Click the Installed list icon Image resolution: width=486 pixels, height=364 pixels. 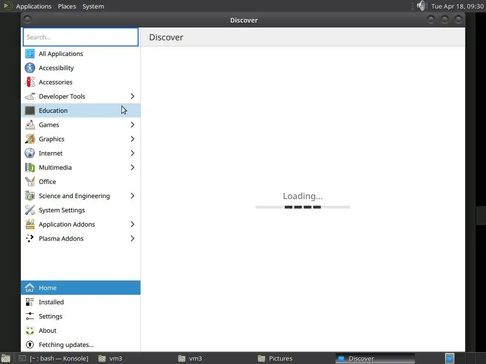[30, 302]
